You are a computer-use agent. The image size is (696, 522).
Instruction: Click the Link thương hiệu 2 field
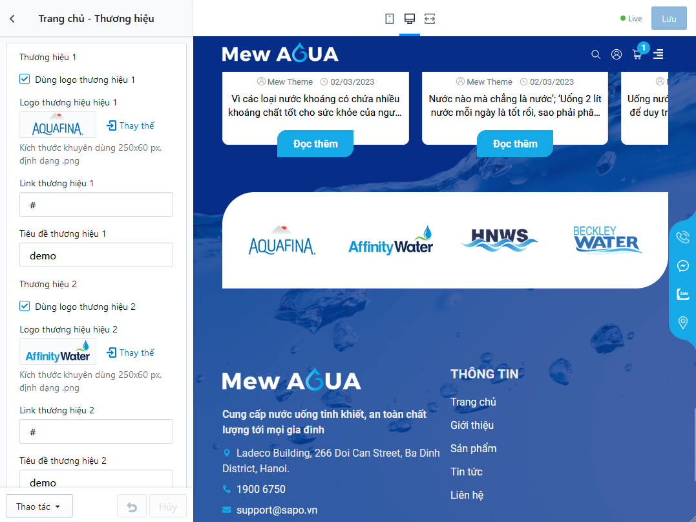[x=96, y=432]
